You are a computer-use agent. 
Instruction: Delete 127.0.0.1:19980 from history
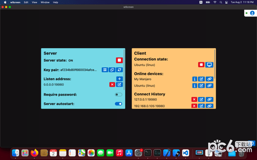pyautogui.click(x=194, y=99)
